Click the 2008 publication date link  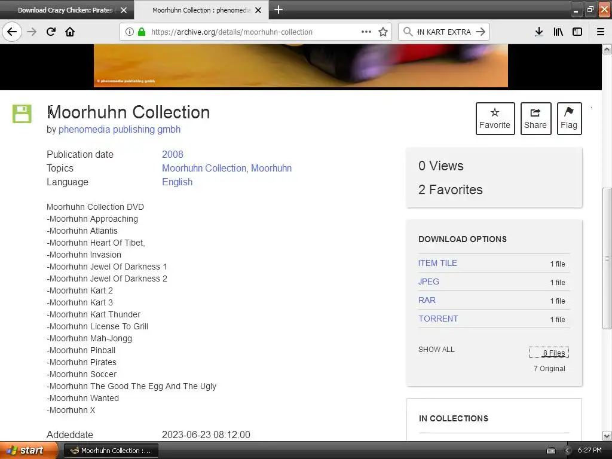[173, 154]
